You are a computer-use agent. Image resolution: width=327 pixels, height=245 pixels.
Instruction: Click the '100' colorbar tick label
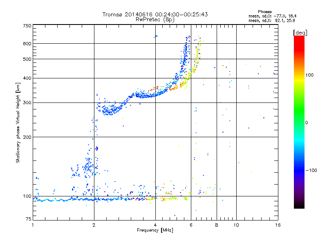tap(309, 75)
